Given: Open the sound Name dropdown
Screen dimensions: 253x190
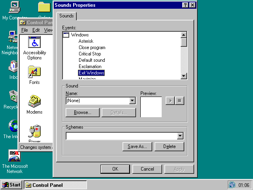Looking at the screenshot, I should (132, 101).
